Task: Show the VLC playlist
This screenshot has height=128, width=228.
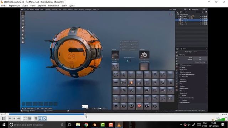Action: (x=36, y=118)
